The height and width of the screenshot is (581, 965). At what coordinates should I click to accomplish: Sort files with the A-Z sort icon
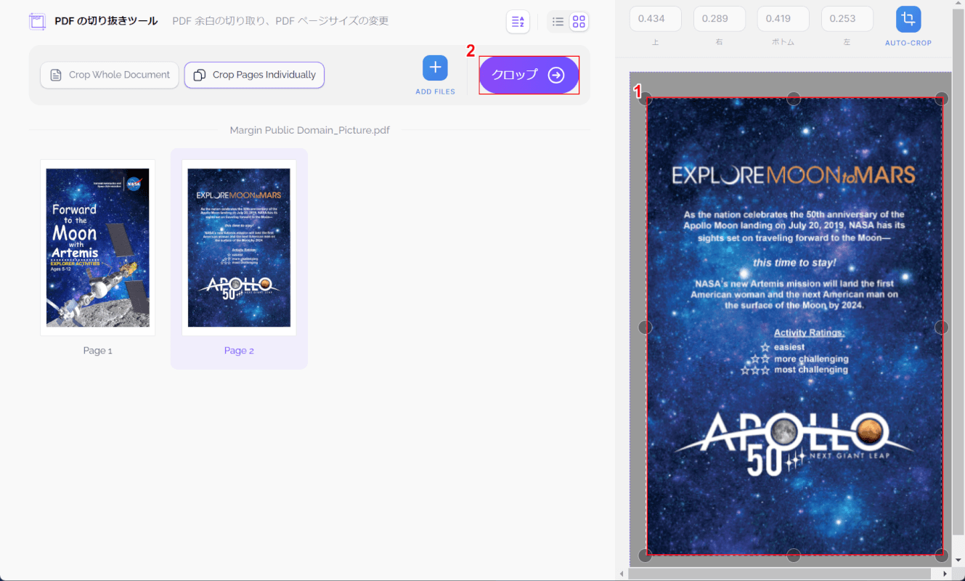518,22
